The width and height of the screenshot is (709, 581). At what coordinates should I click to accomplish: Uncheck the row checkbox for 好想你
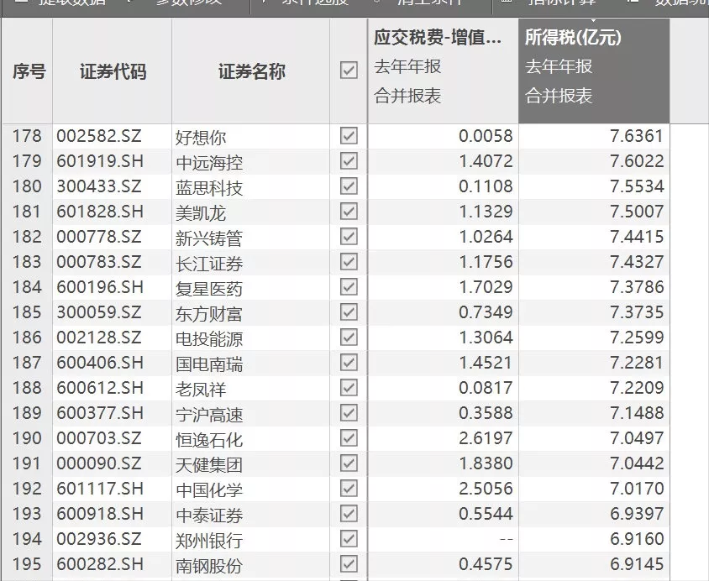[349, 135]
